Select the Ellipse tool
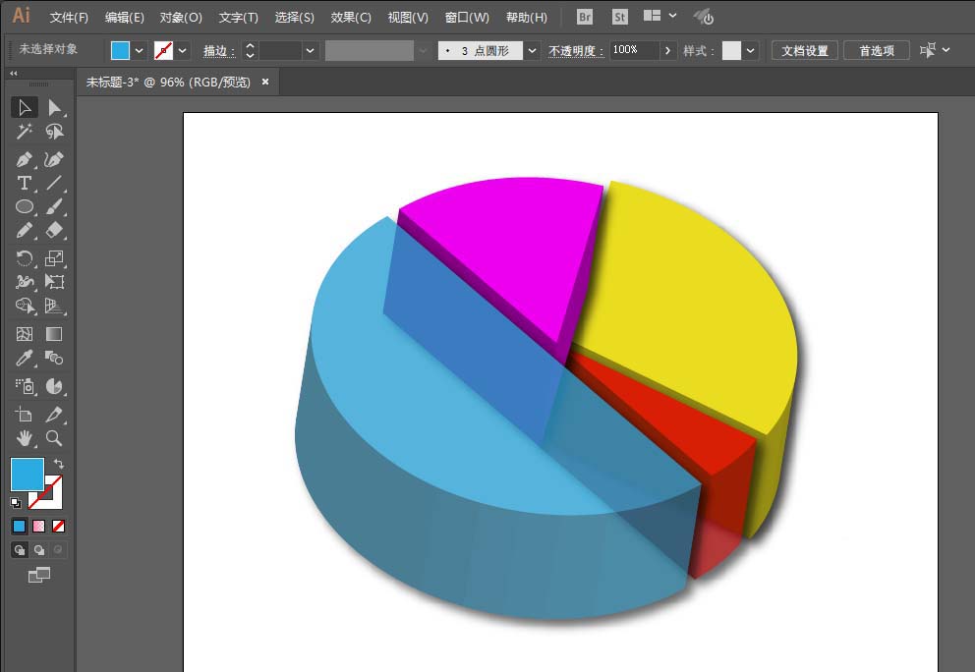This screenshot has width=975, height=672. [x=25, y=206]
